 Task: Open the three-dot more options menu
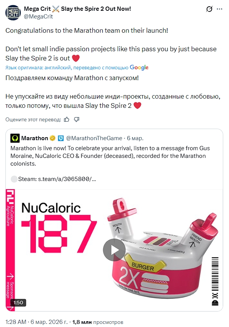219,9
